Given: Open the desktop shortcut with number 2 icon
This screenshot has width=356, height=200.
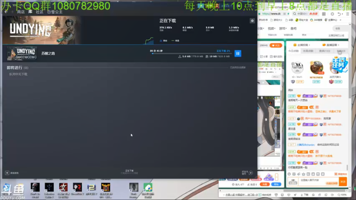Looking at the screenshot, I should (x=92, y=188).
